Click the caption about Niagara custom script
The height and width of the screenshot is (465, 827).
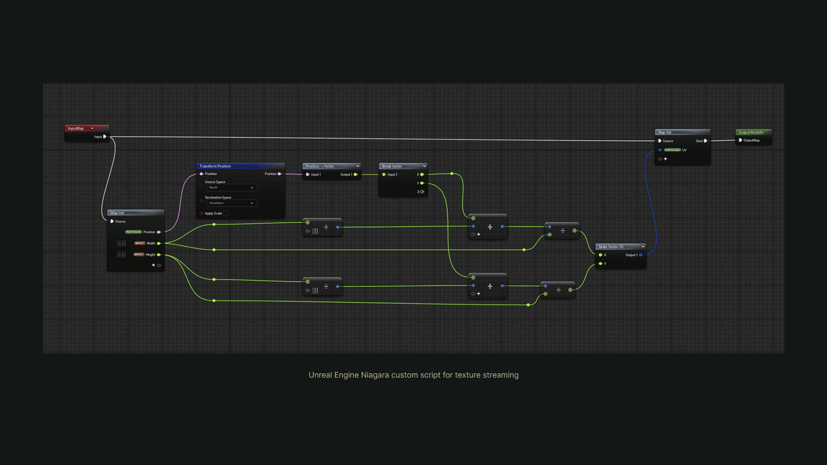point(413,375)
